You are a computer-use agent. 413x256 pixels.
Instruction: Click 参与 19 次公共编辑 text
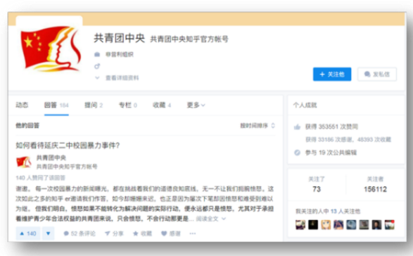click(x=331, y=153)
